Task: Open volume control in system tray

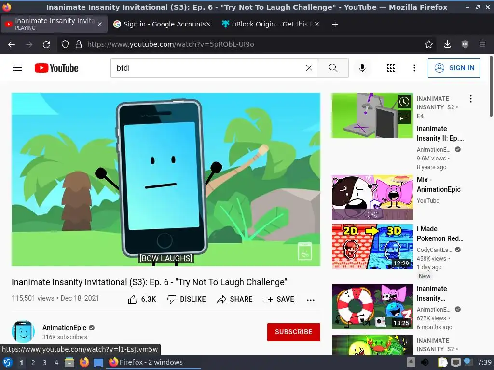Action: [425, 362]
